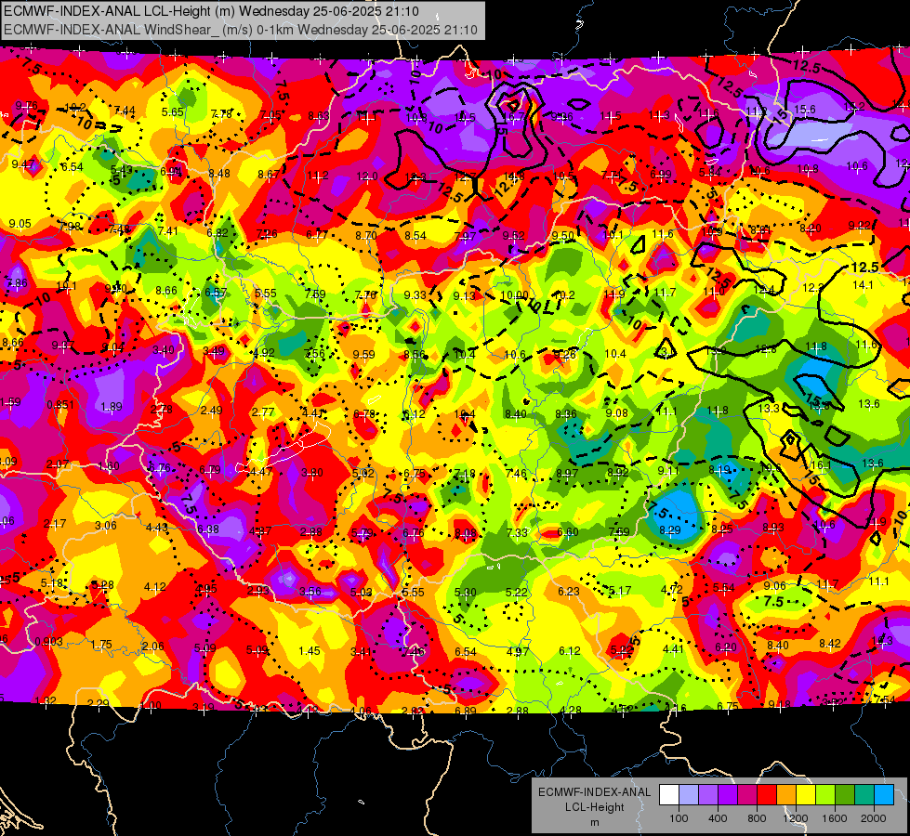Click the legend scale label '2000'

[874, 818]
